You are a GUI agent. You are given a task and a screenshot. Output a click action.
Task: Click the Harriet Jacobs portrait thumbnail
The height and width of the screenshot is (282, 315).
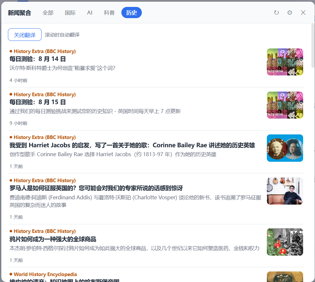coord(285,148)
